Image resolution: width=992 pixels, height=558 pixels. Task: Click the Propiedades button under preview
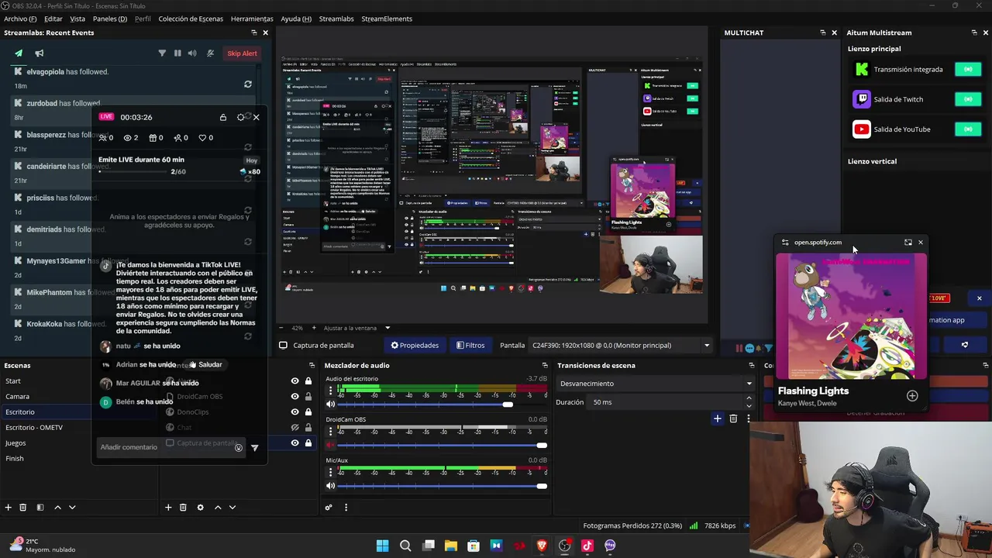pyautogui.click(x=415, y=346)
